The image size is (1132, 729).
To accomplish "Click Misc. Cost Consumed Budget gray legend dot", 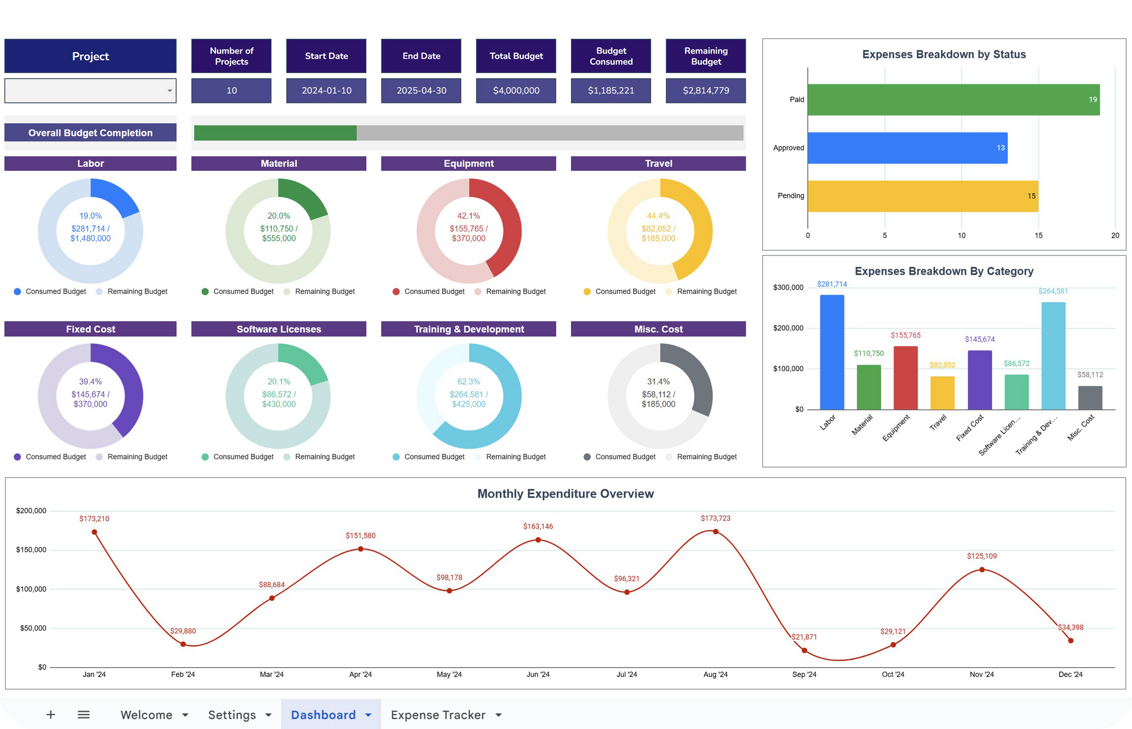I will click(587, 457).
